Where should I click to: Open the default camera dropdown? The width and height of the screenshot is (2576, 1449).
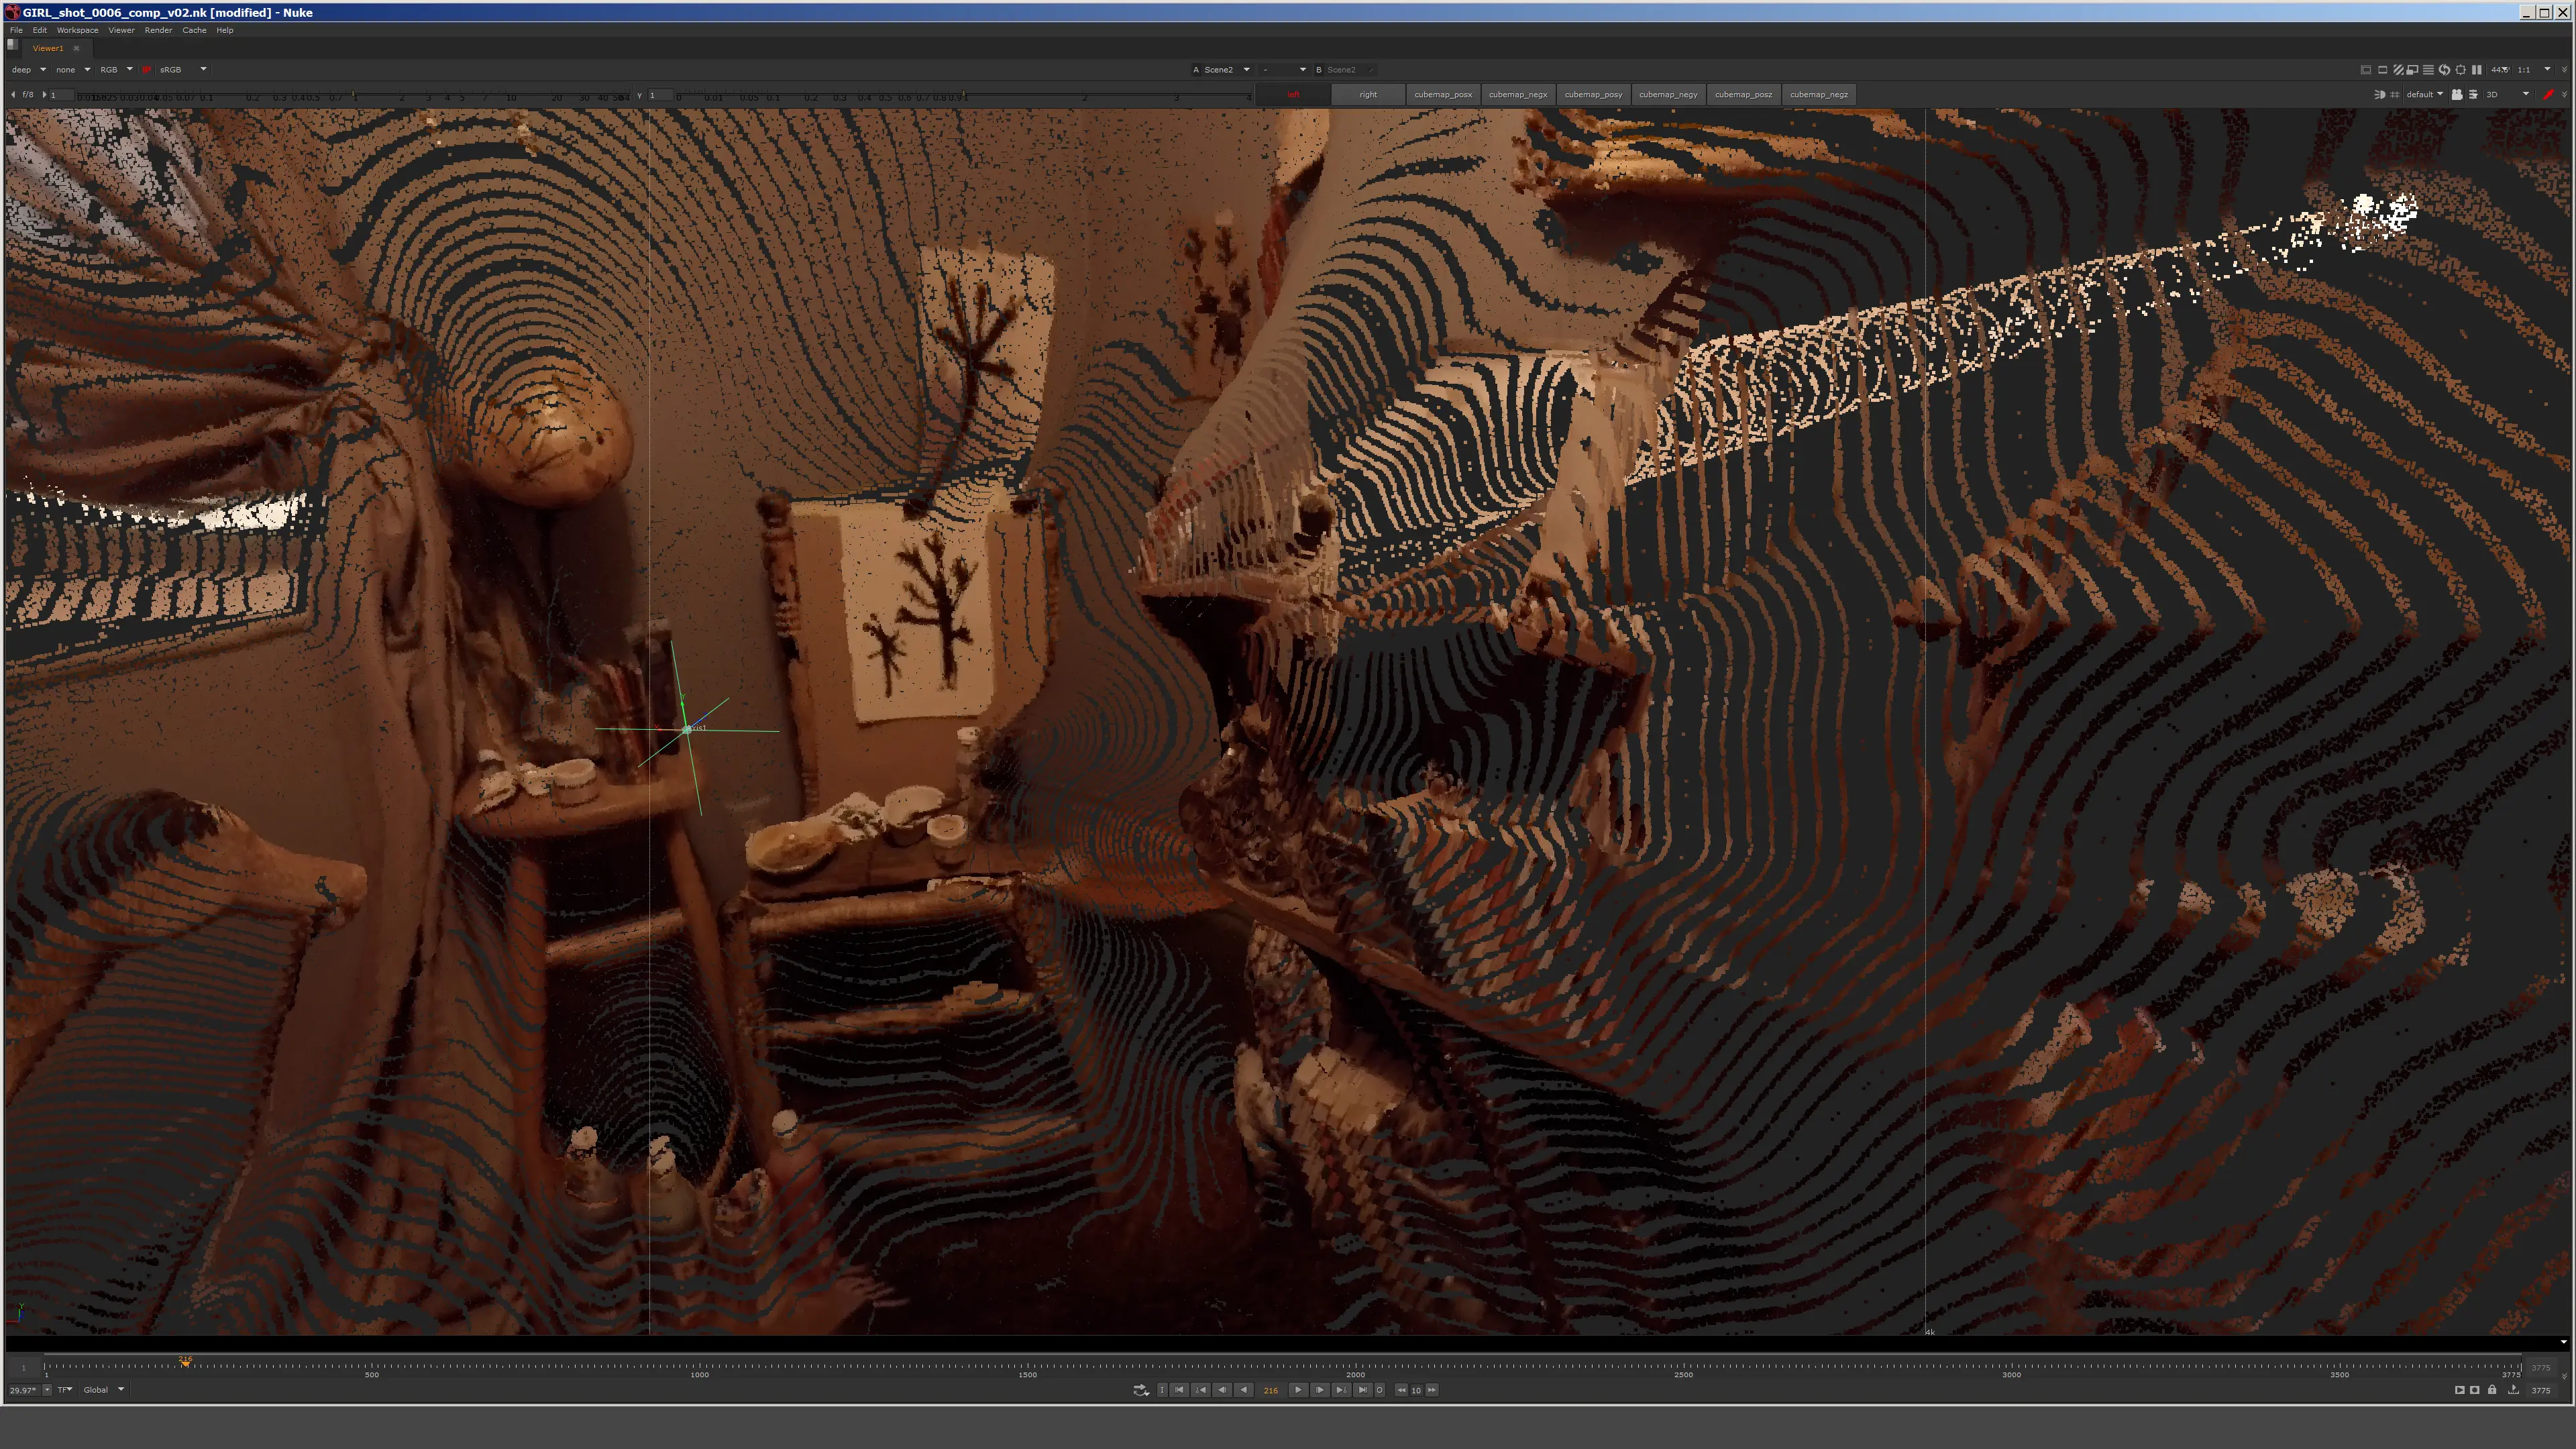[2424, 95]
